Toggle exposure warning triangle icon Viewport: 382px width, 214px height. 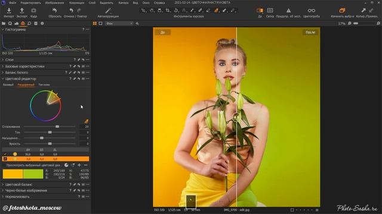[x=288, y=11]
